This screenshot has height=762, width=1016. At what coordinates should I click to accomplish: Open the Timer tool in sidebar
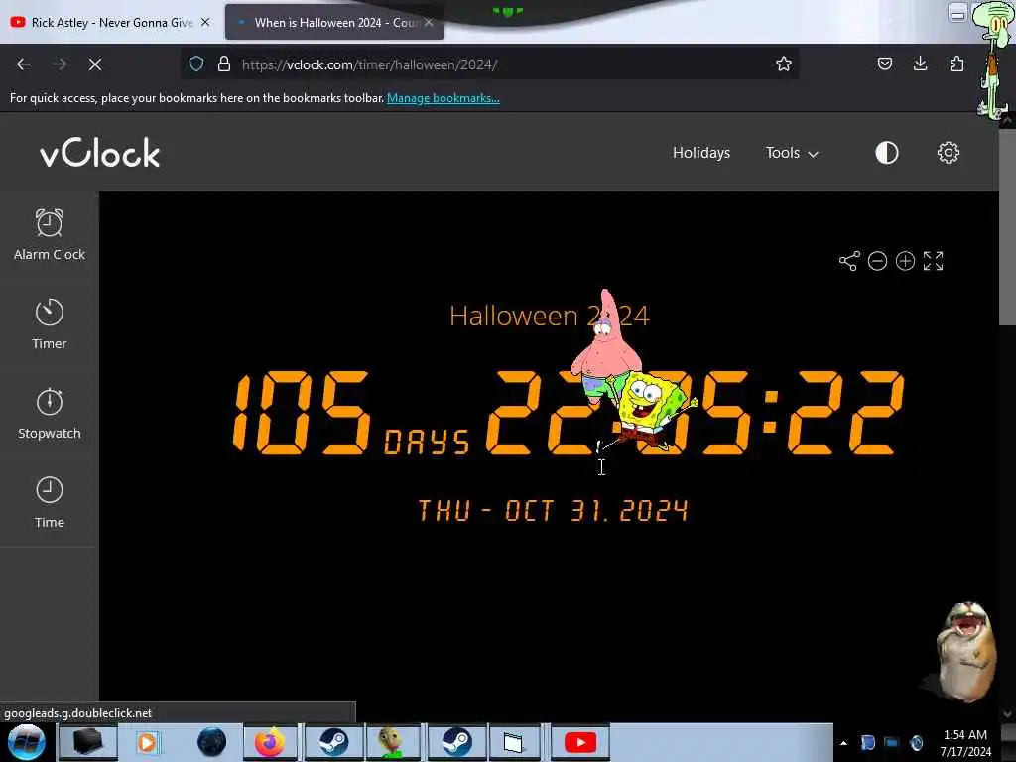[x=50, y=324]
